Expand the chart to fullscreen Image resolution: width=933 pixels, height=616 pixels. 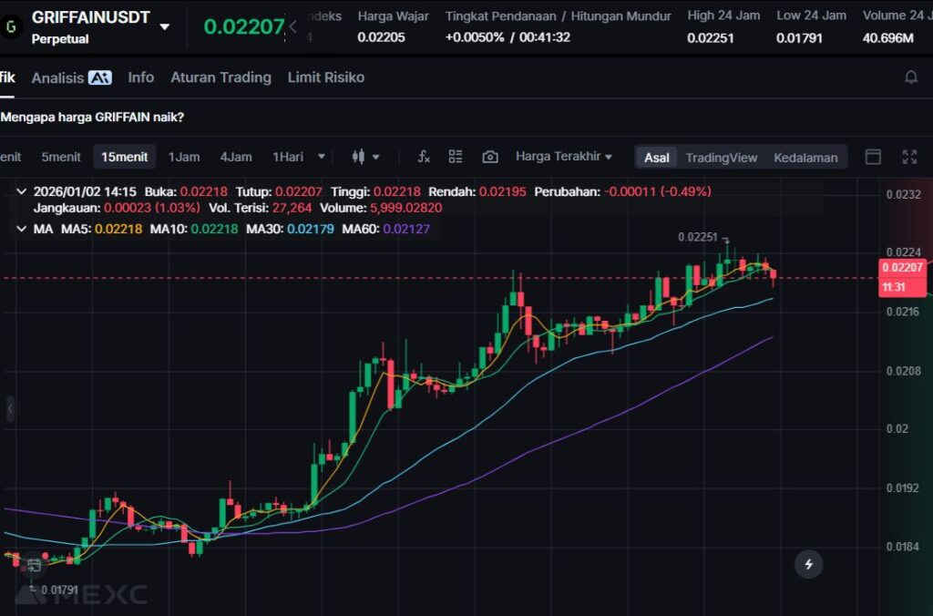click(908, 157)
